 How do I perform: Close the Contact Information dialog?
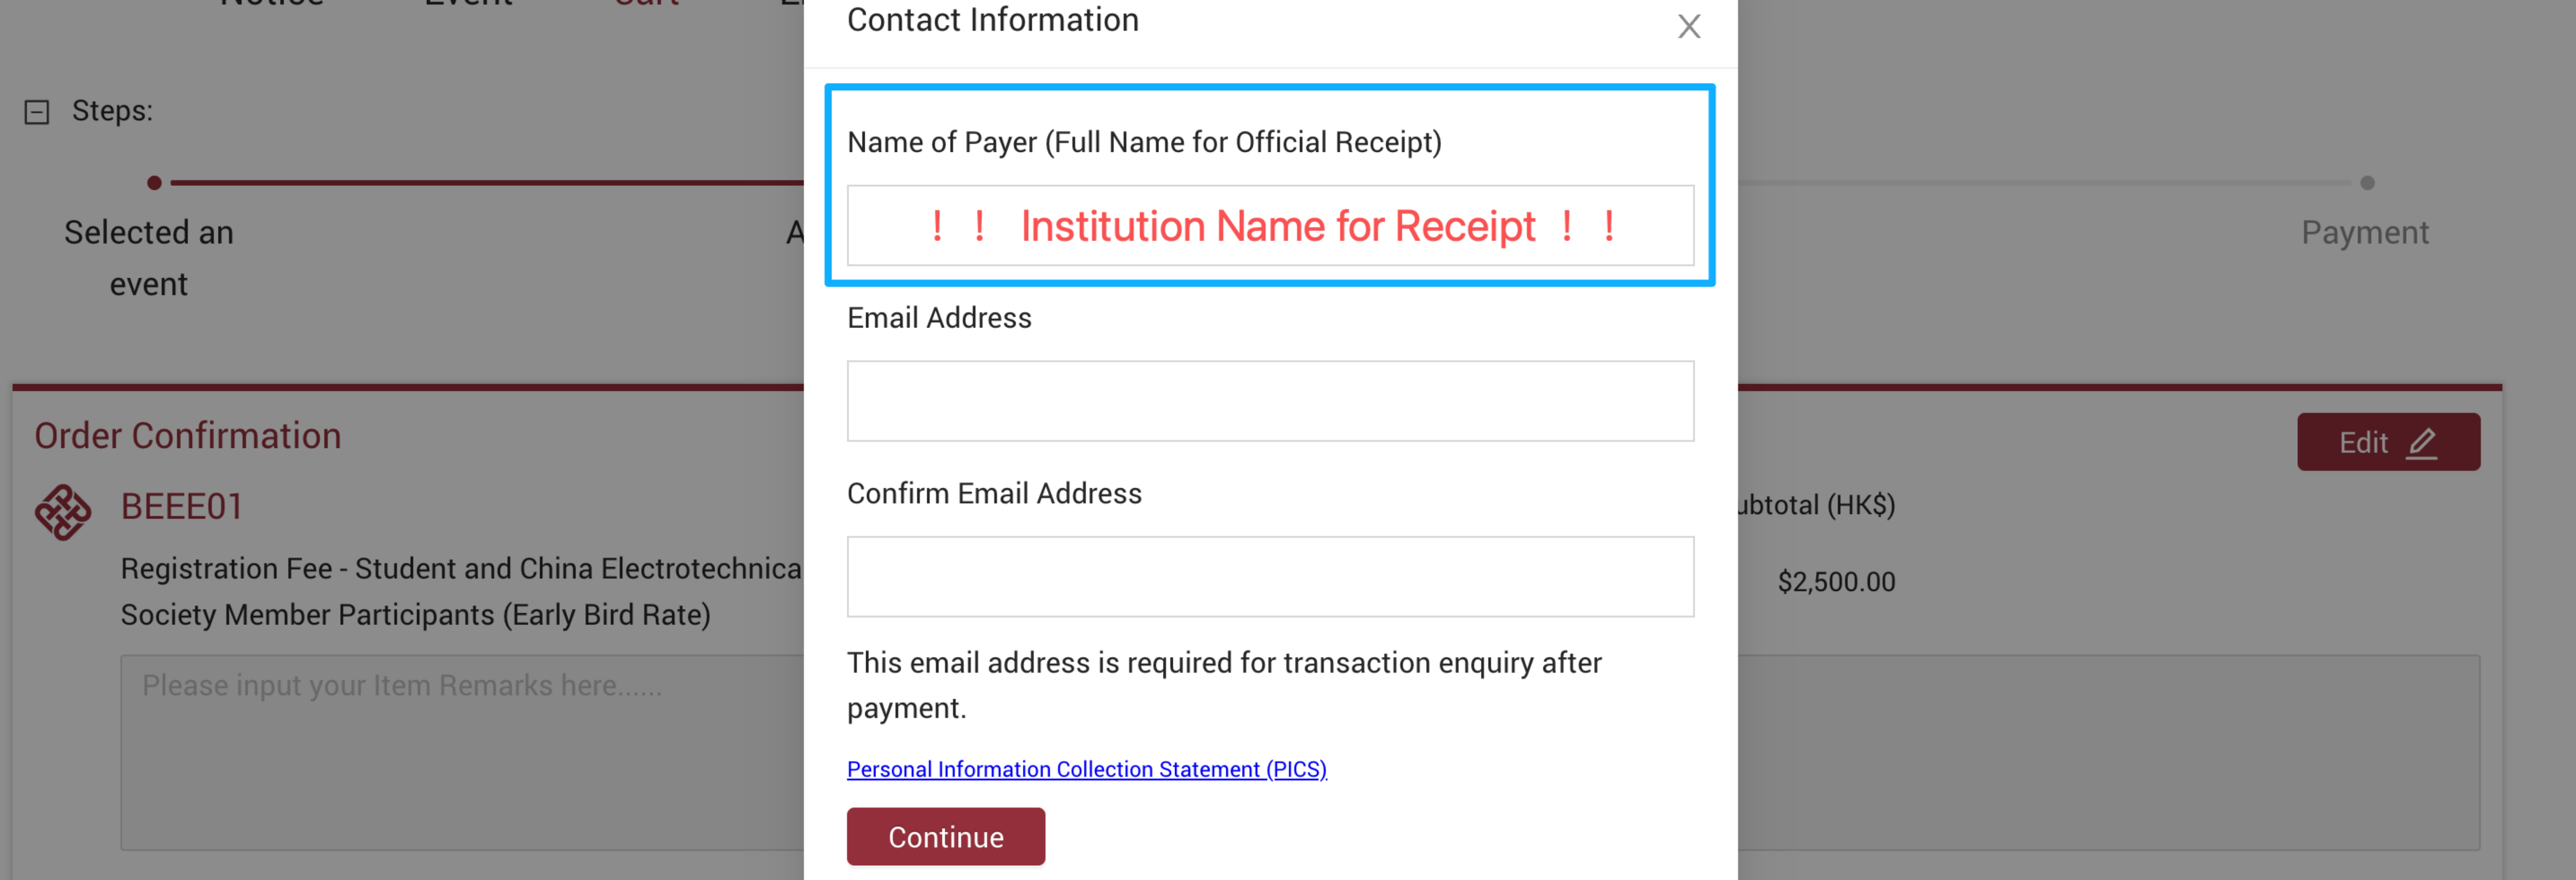point(1688,27)
